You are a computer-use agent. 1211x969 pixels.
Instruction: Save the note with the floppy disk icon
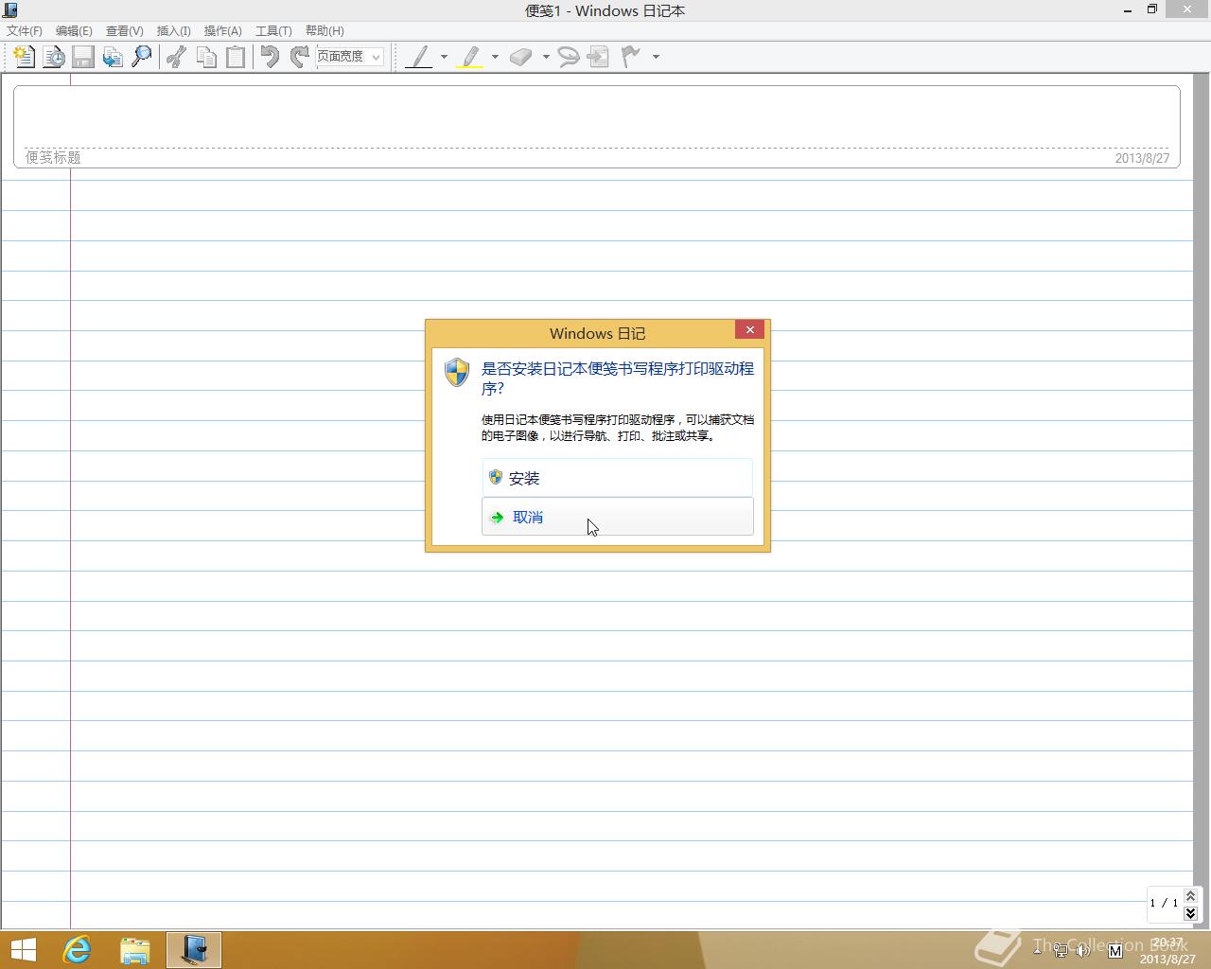83,57
